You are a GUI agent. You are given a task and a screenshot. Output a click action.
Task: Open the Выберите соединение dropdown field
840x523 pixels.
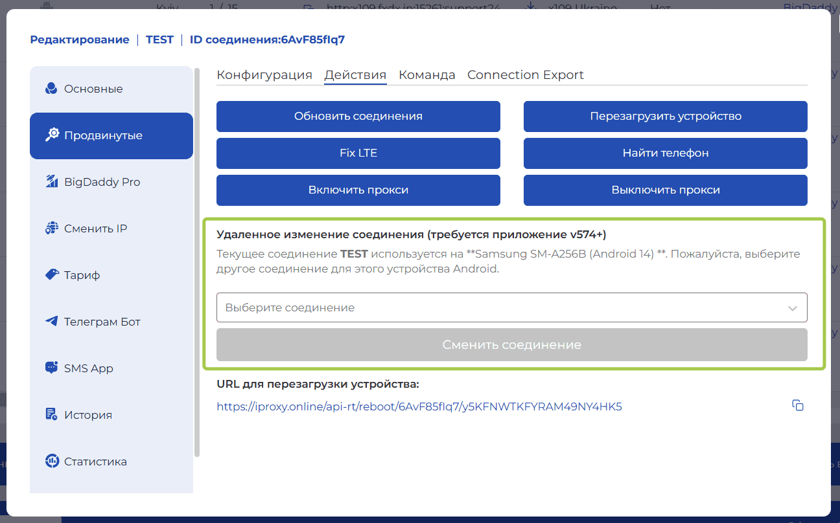(x=512, y=307)
